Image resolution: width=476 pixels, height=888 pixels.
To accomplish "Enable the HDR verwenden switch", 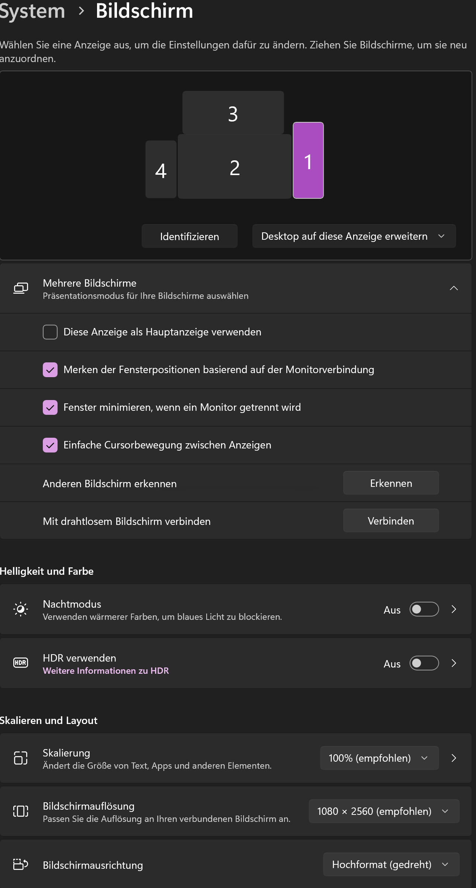I will tap(424, 663).
